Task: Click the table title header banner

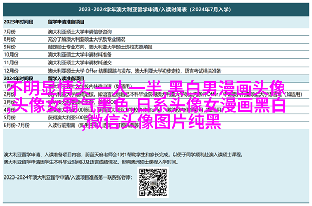Action: [156, 9]
